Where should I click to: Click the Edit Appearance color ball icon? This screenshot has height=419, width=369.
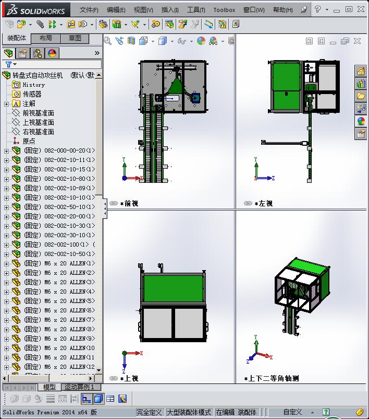point(201,41)
